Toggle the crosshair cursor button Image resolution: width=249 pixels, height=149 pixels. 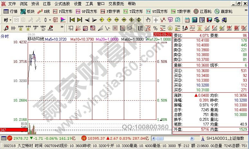156,20
